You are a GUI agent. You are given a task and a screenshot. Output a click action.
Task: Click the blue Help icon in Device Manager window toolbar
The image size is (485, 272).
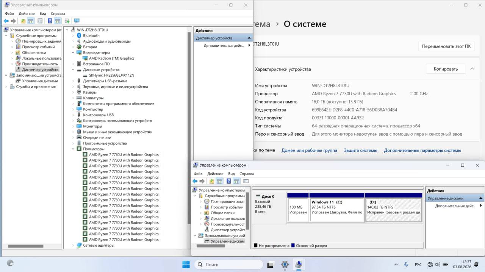(x=50, y=21)
